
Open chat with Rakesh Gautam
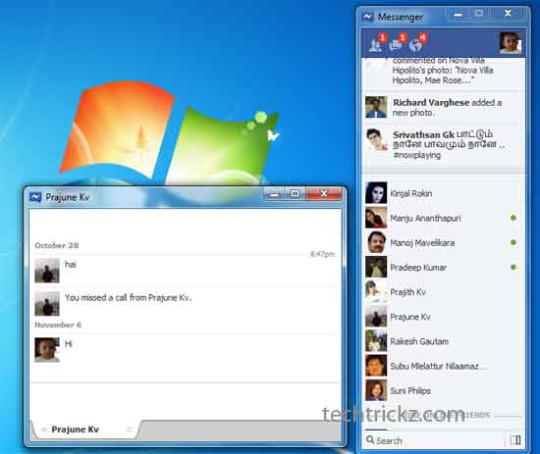[443, 341]
